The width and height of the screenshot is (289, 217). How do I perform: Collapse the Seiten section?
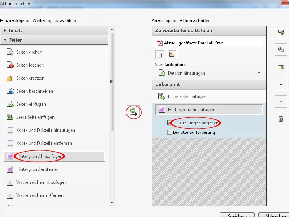(5, 40)
